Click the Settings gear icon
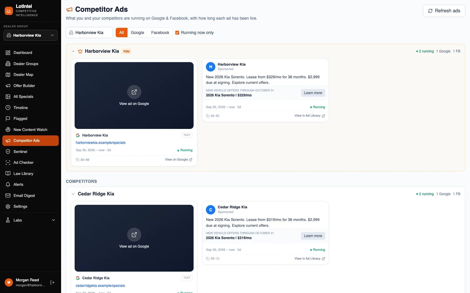 (8, 207)
